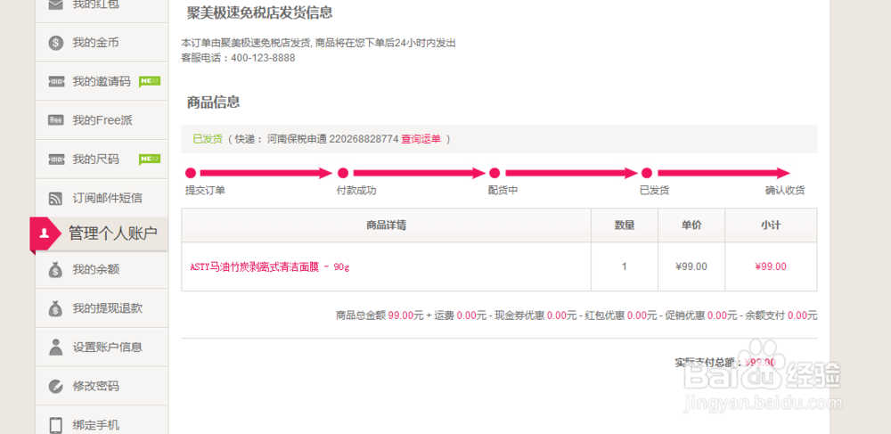
Task: Click the 提交订单 progress step dot
Action: [191, 173]
